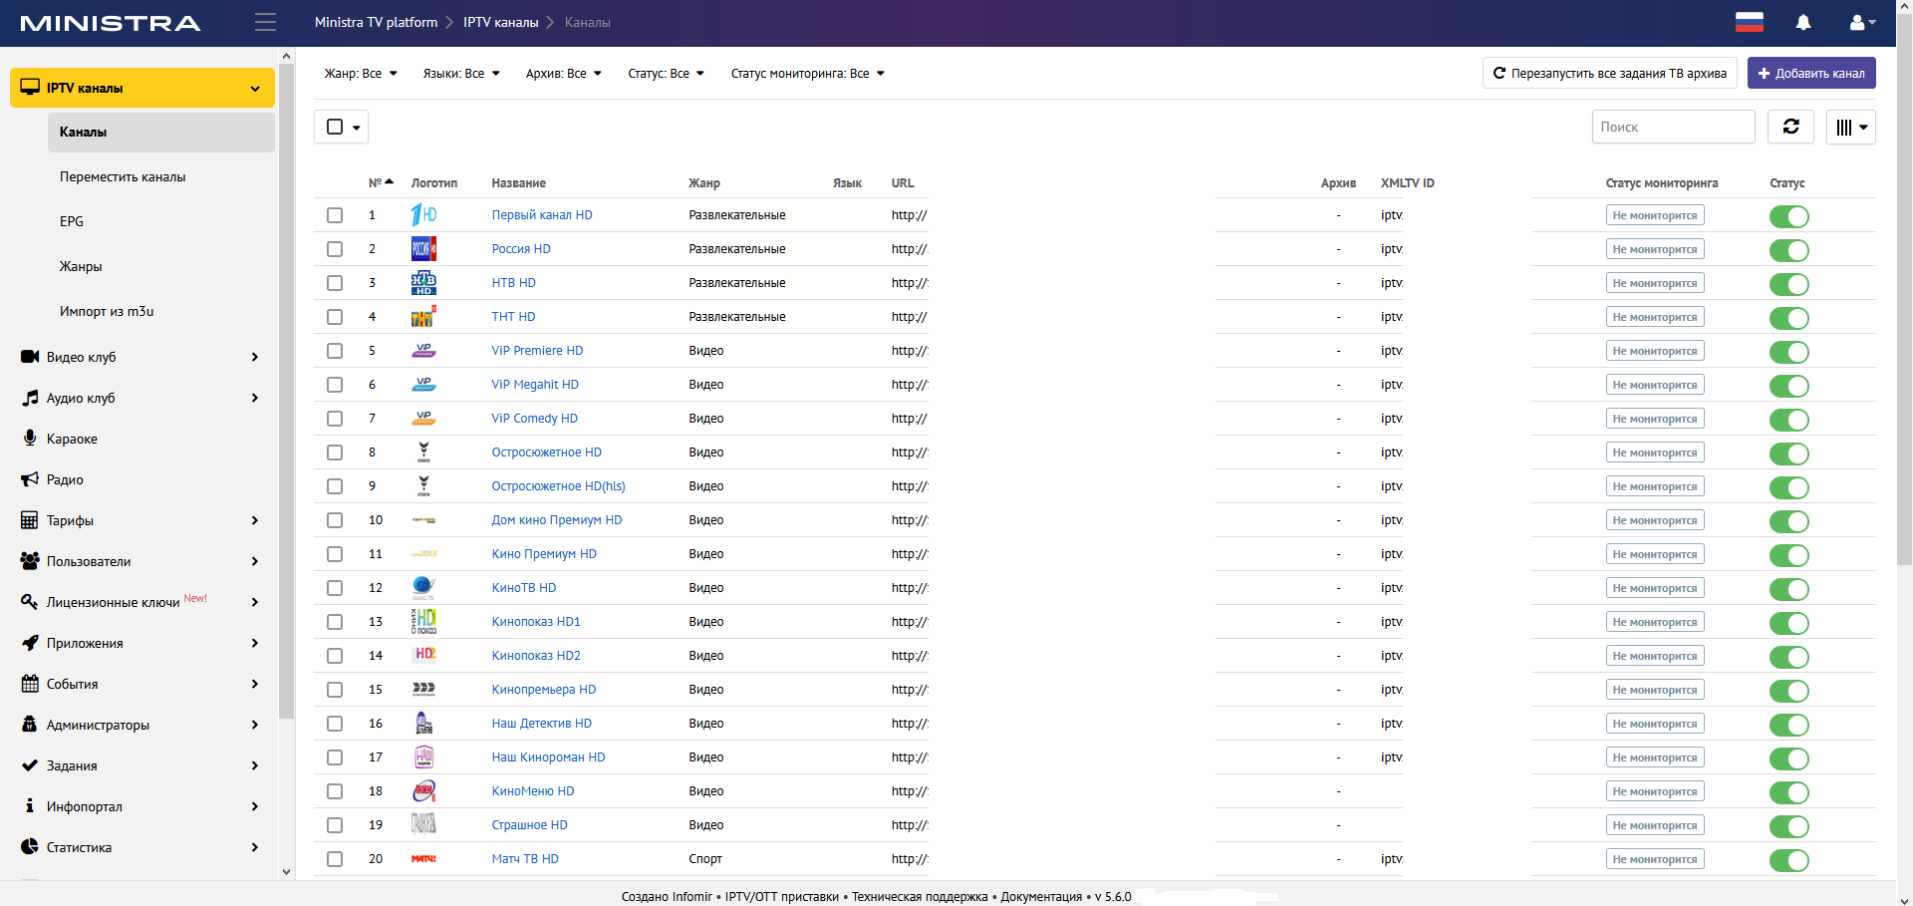The width and height of the screenshot is (1913, 906).
Task: Toggle status switch for Страшное HD
Action: tap(1789, 826)
